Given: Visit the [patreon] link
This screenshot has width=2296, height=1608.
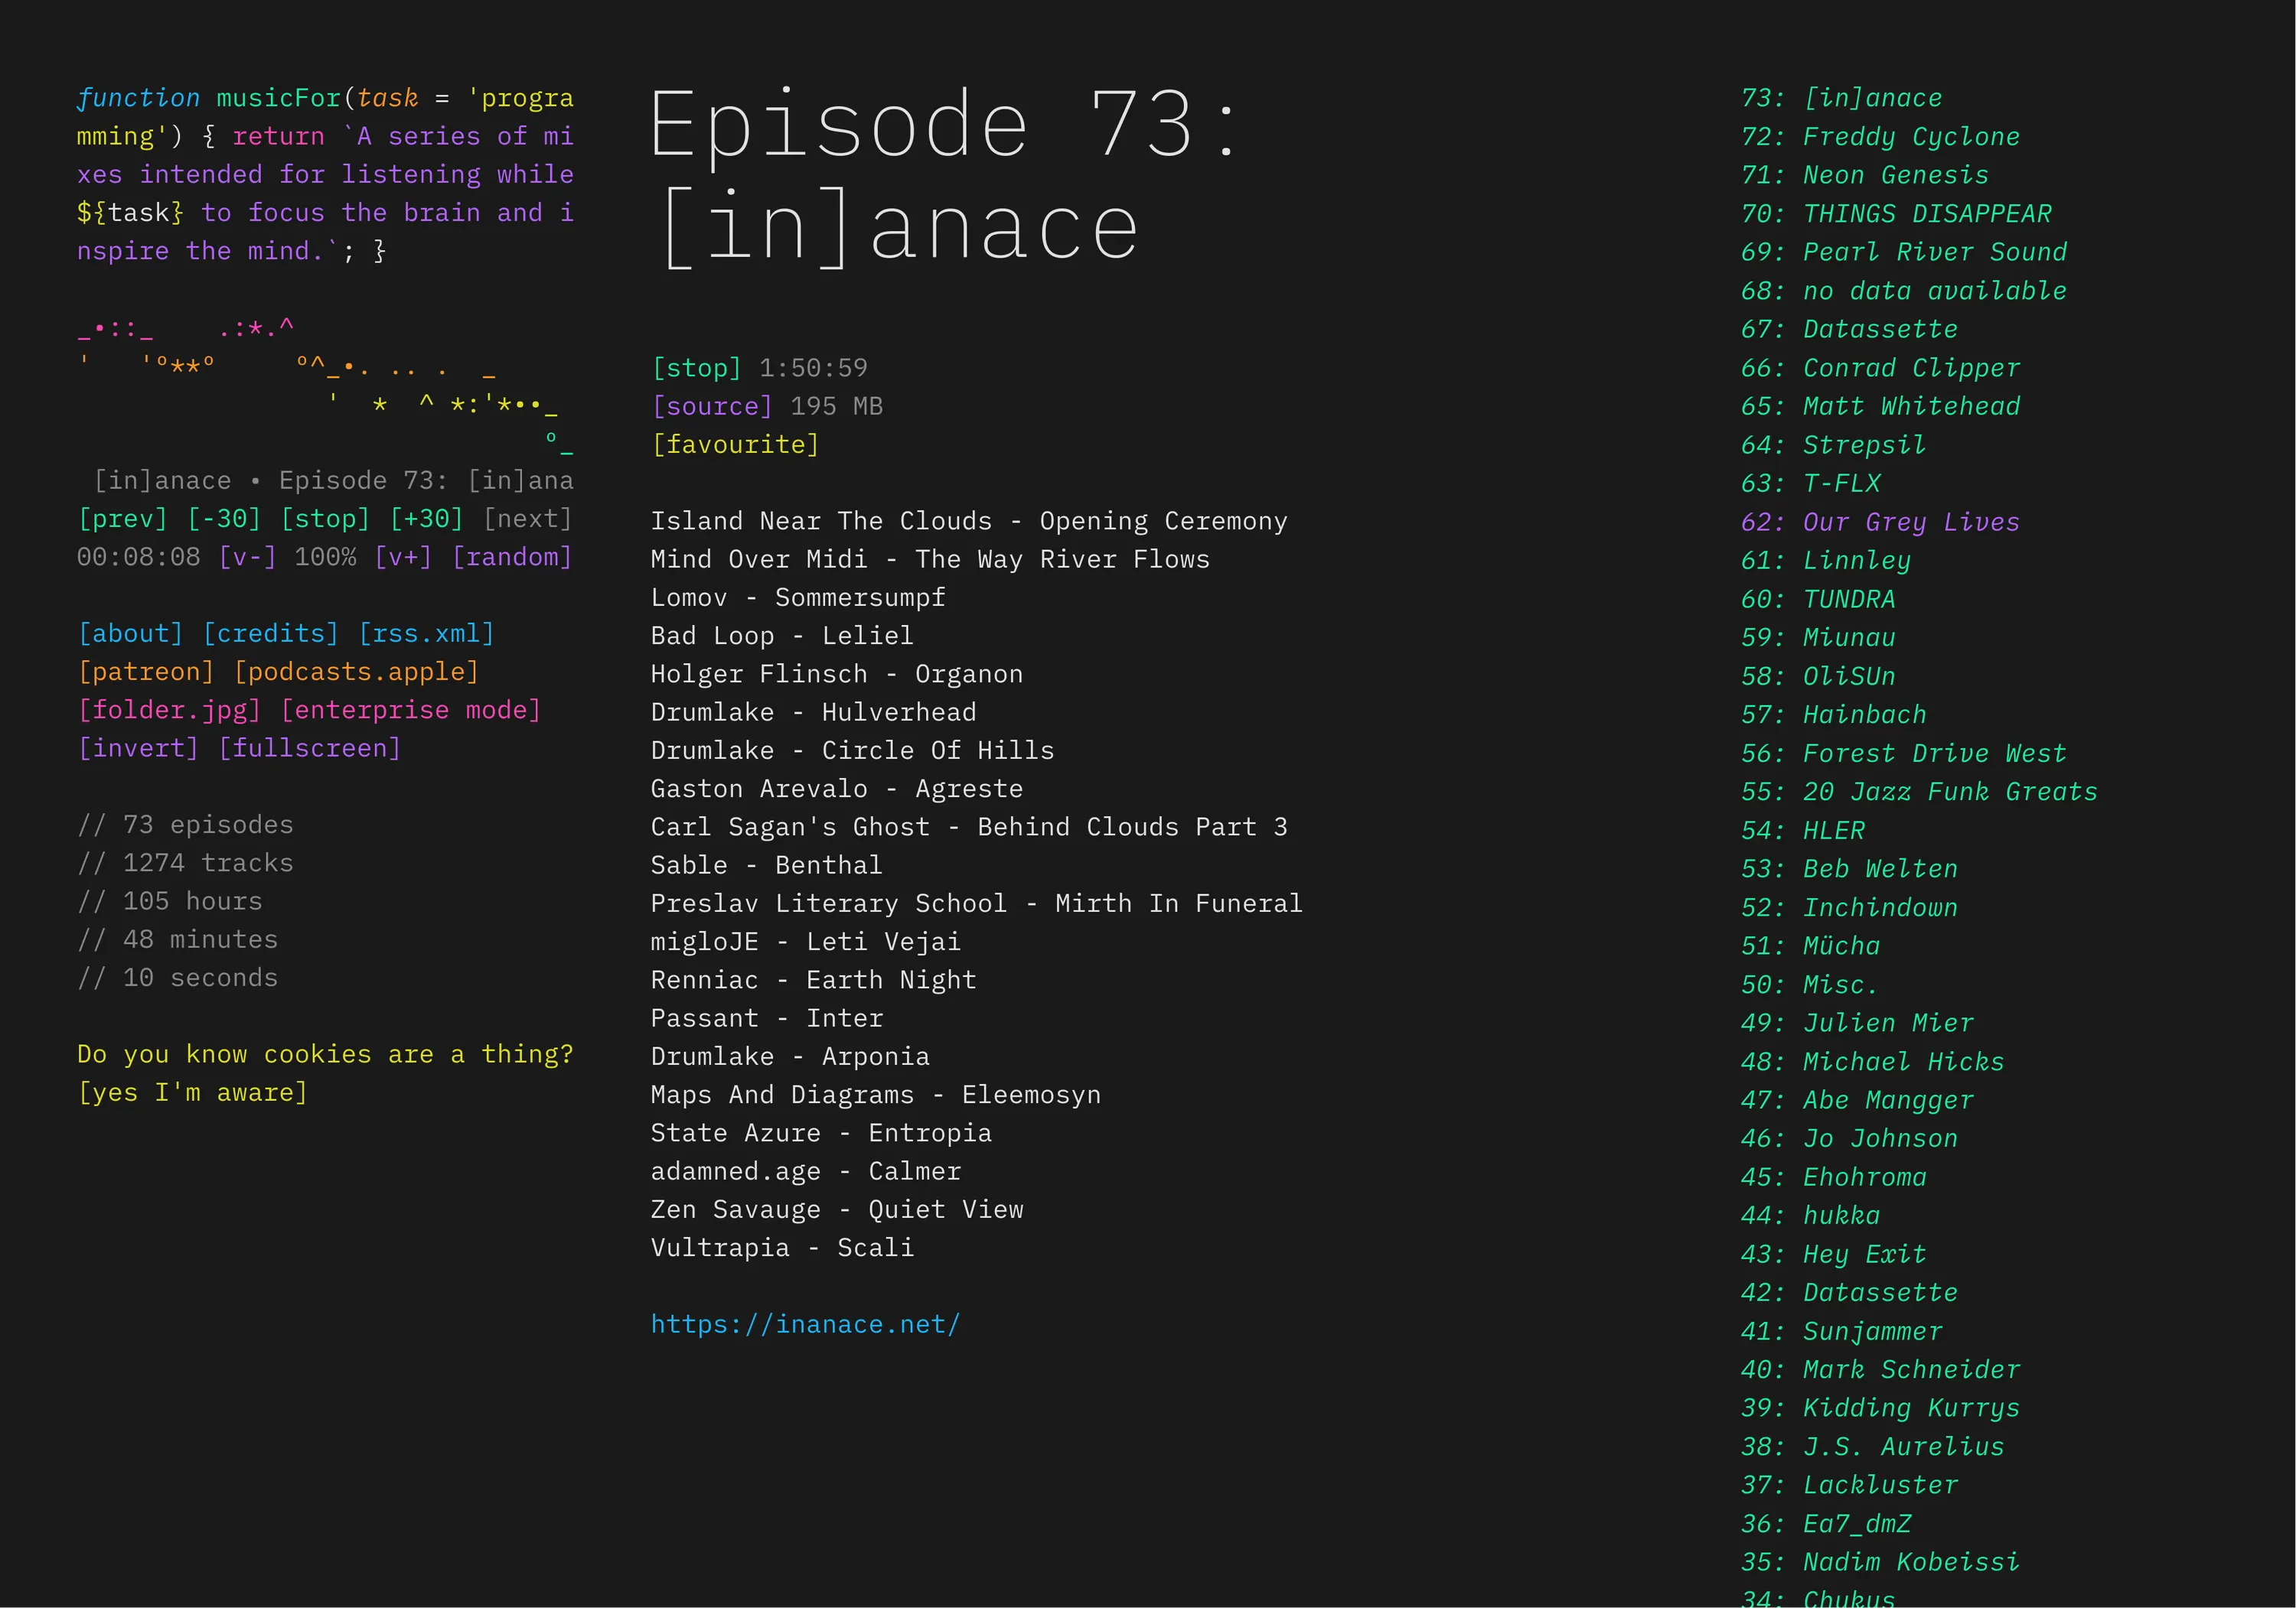Looking at the screenshot, I should [x=146, y=672].
